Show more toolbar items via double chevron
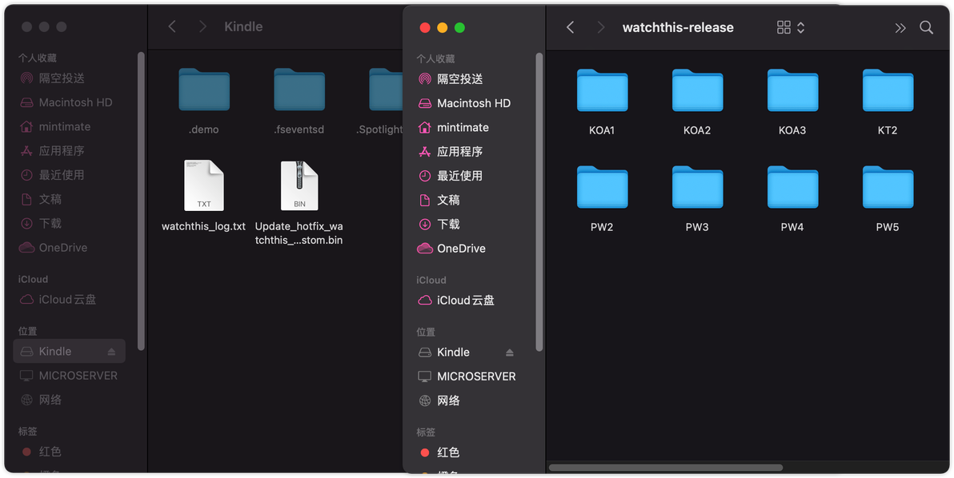Screen dimensions: 954x478 click(900, 28)
